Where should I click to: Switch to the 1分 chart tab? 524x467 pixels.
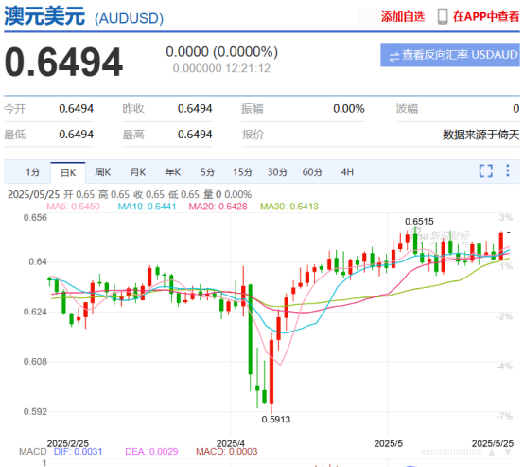[33, 172]
